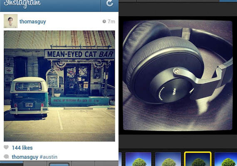Viewport: 237px width, 166px height.
Task: Open thomasguy's profile picture avatar
Action: tap(10, 21)
